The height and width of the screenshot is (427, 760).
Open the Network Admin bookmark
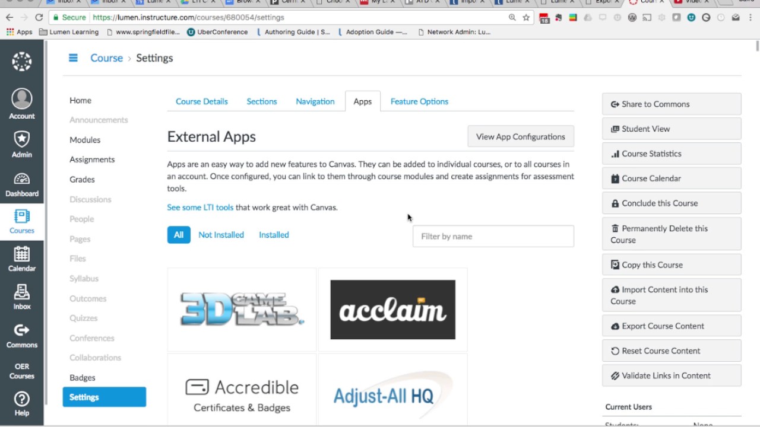454,32
